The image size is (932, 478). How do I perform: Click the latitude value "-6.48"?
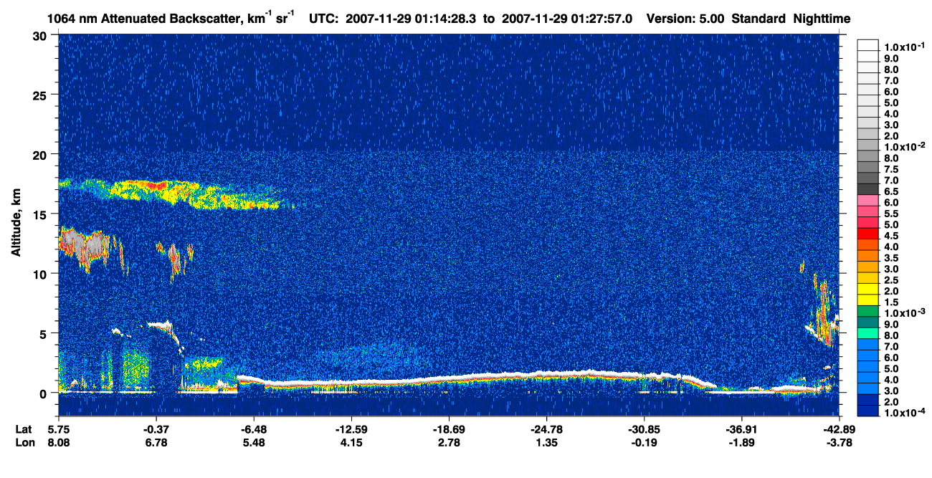tap(253, 429)
